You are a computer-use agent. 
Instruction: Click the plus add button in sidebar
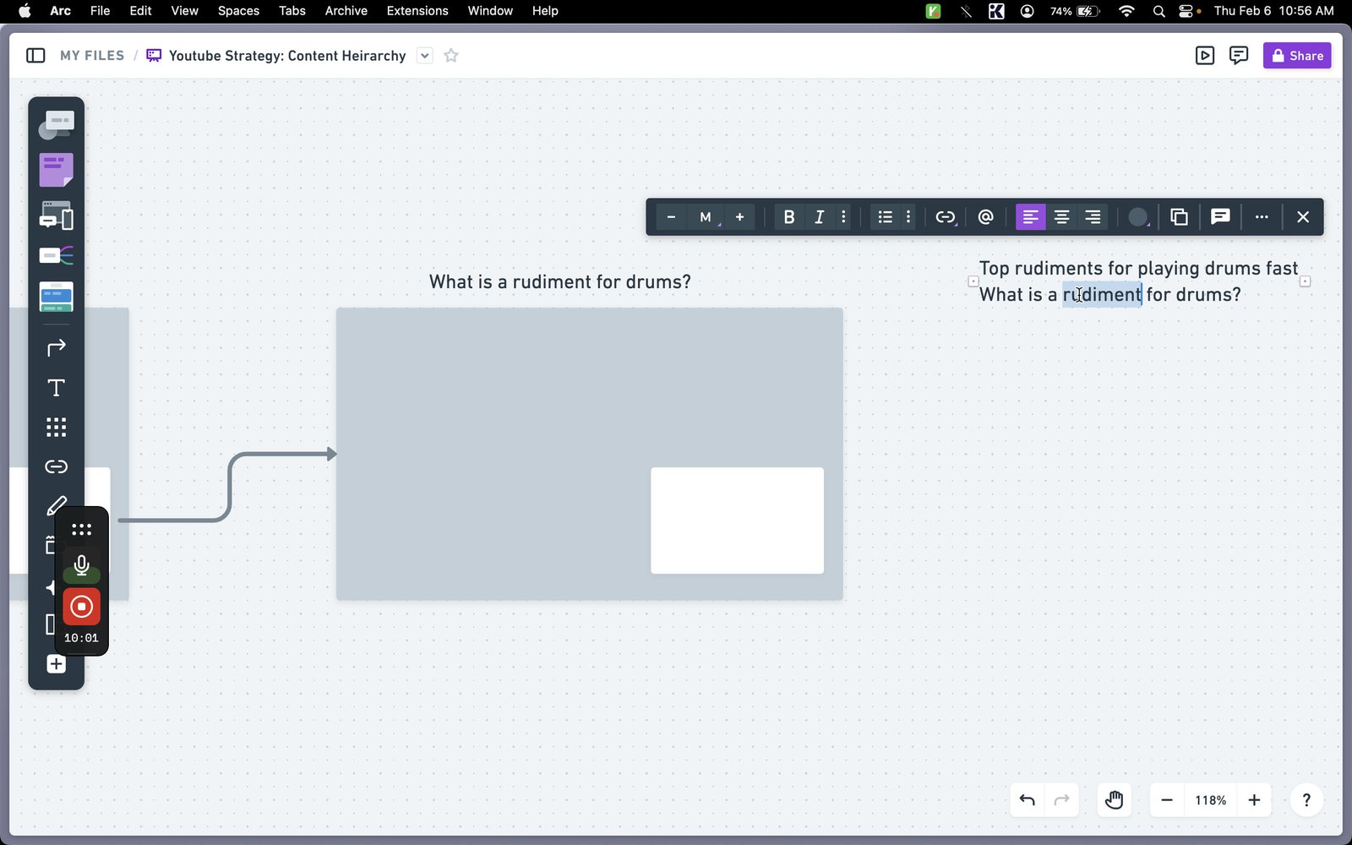pos(56,664)
